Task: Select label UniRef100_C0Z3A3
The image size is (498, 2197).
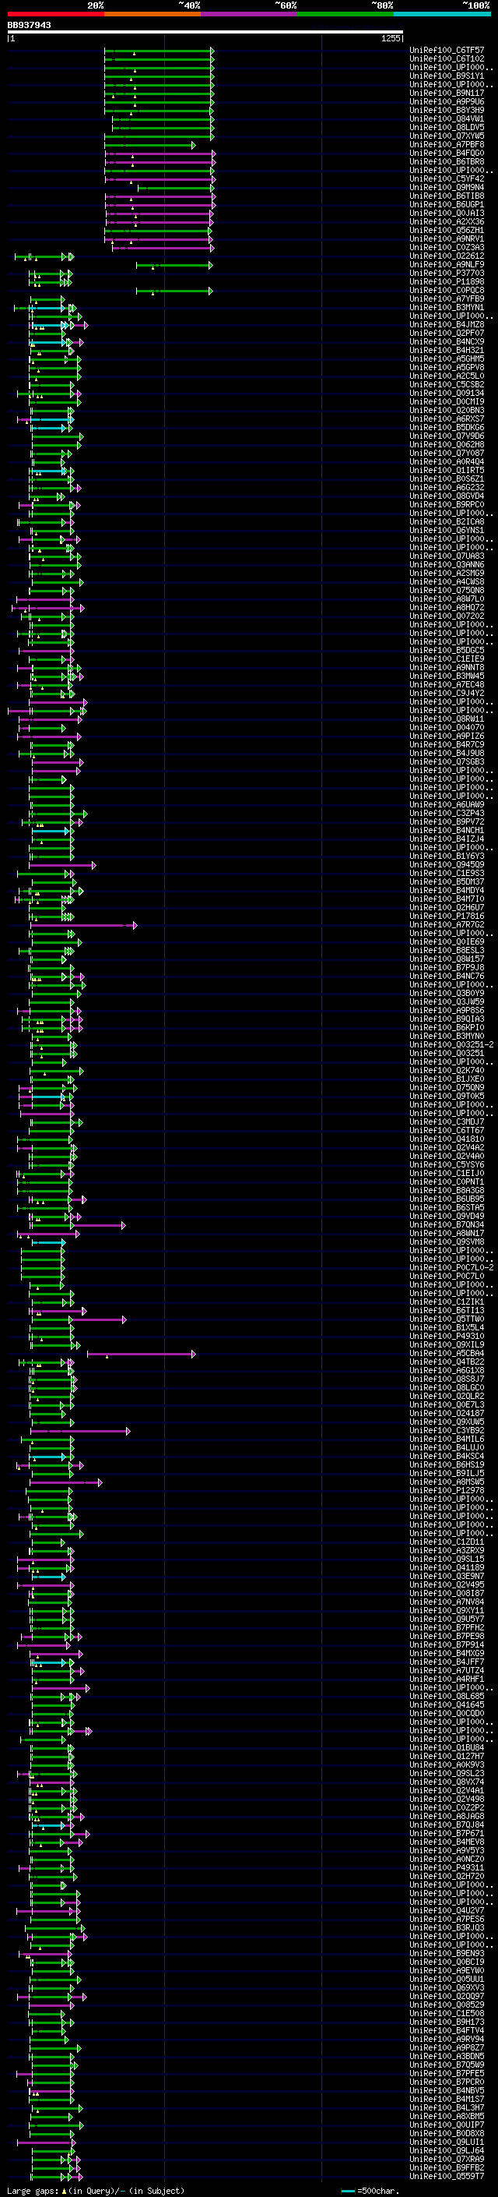Action: point(447,247)
